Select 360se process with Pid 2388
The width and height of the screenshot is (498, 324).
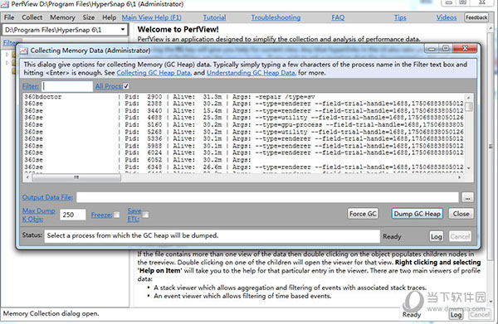tap(244, 104)
